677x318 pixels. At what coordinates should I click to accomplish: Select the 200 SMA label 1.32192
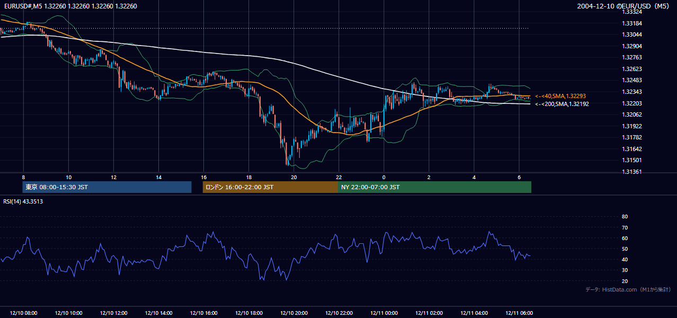(562, 104)
